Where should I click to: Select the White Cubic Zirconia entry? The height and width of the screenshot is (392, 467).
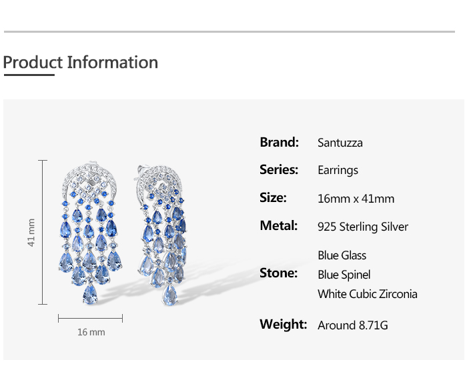click(367, 294)
